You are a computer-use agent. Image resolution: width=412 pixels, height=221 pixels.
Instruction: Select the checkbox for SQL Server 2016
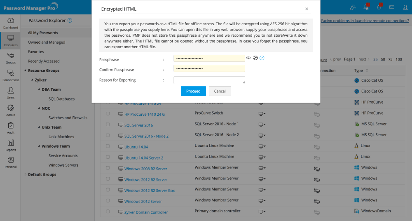[x=108, y=125]
